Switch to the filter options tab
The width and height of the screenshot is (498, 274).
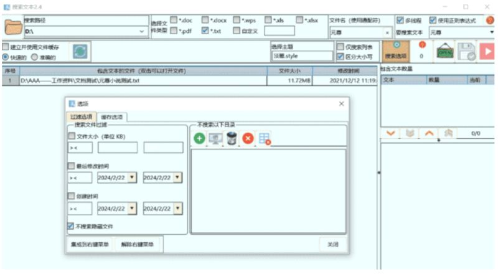point(82,116)
